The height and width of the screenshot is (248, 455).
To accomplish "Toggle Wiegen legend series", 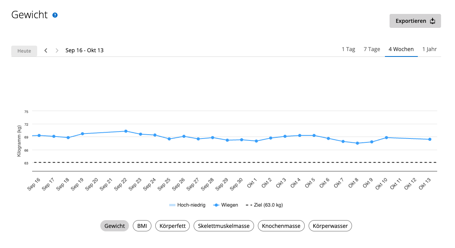I will click(226, 205).
